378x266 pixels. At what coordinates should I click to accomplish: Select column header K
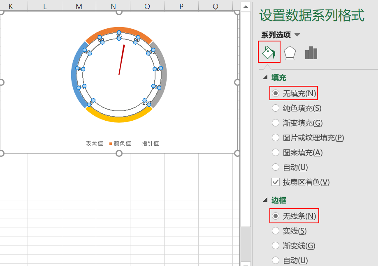point(11,6)
